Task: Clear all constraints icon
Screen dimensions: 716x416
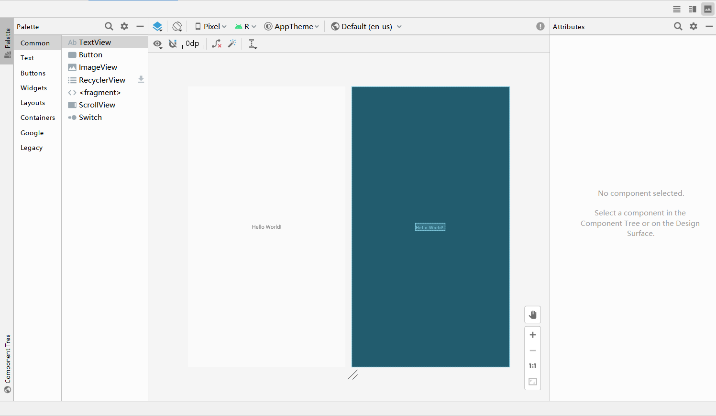Action: (x=217, y=44)
